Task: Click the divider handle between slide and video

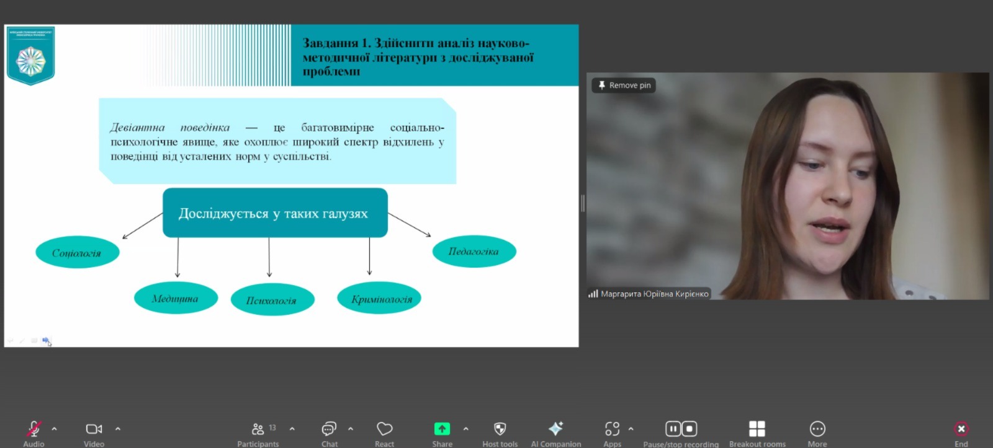Action: tap(582, 203)
